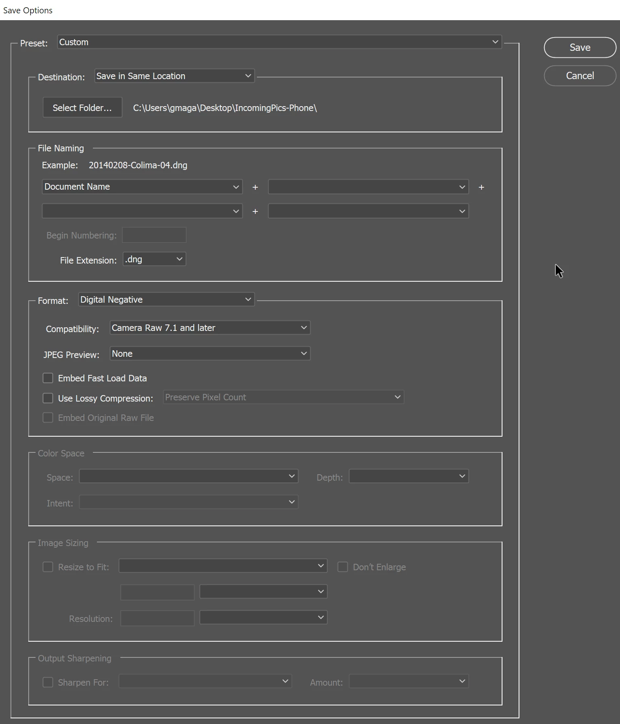Tick the Resize to Fit checkbox
Viewport: 620px width, 724px height.
48,567
